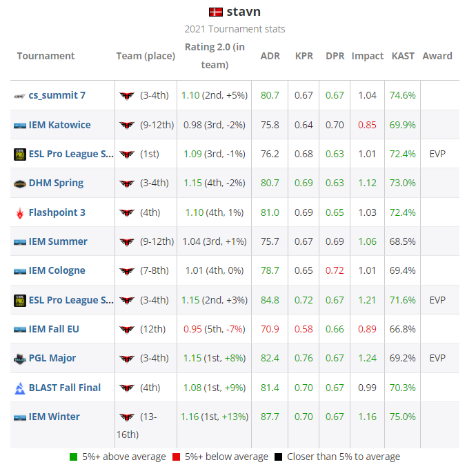
Task: Click the Team (place) column header
Action: pos(146,56)
